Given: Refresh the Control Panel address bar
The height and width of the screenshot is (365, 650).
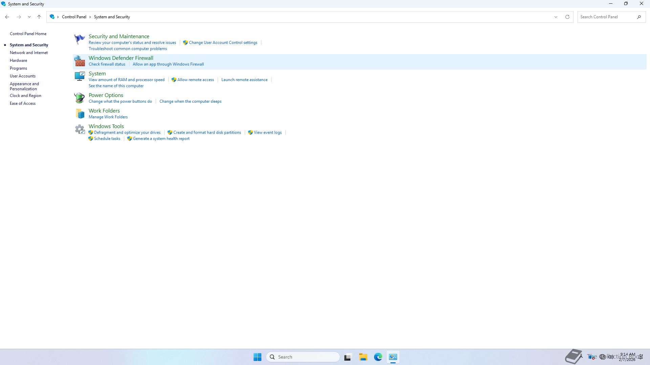Looking at the screenshot, I should [x=567, y=17].
